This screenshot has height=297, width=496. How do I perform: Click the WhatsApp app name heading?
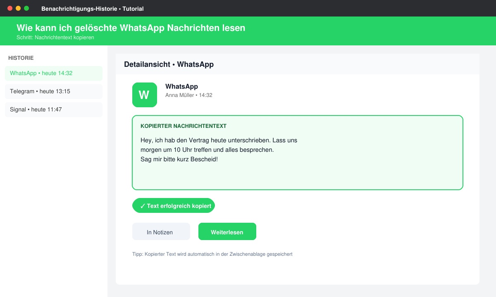click(x=181, y=87)
